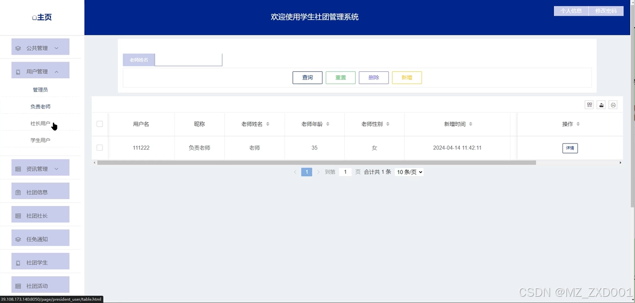Viewport: 635px width, 303px height.
Task: Tick the select-all checkbox in table header
Action: coord(100,124)
